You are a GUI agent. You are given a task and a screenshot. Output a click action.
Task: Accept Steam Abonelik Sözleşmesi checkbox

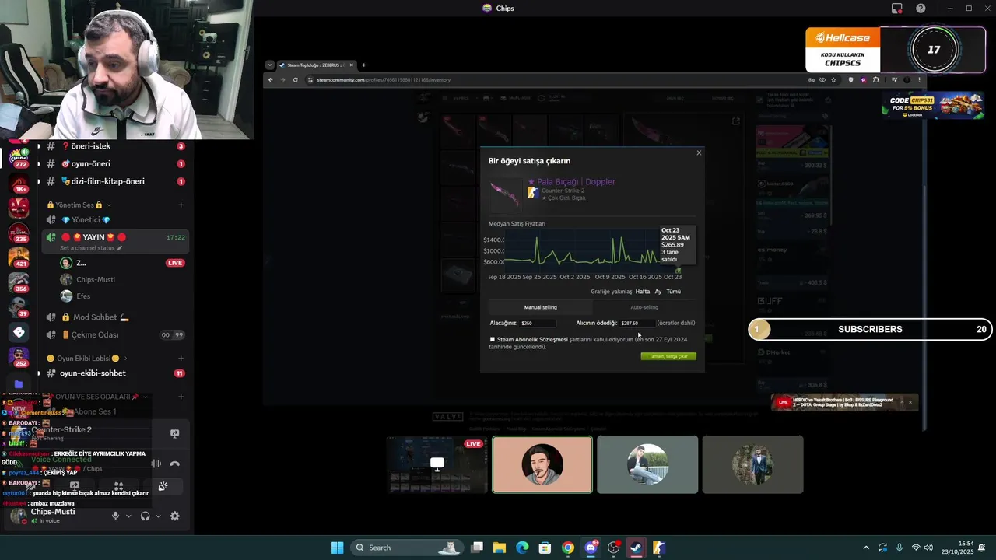click(x=493, y=339)
